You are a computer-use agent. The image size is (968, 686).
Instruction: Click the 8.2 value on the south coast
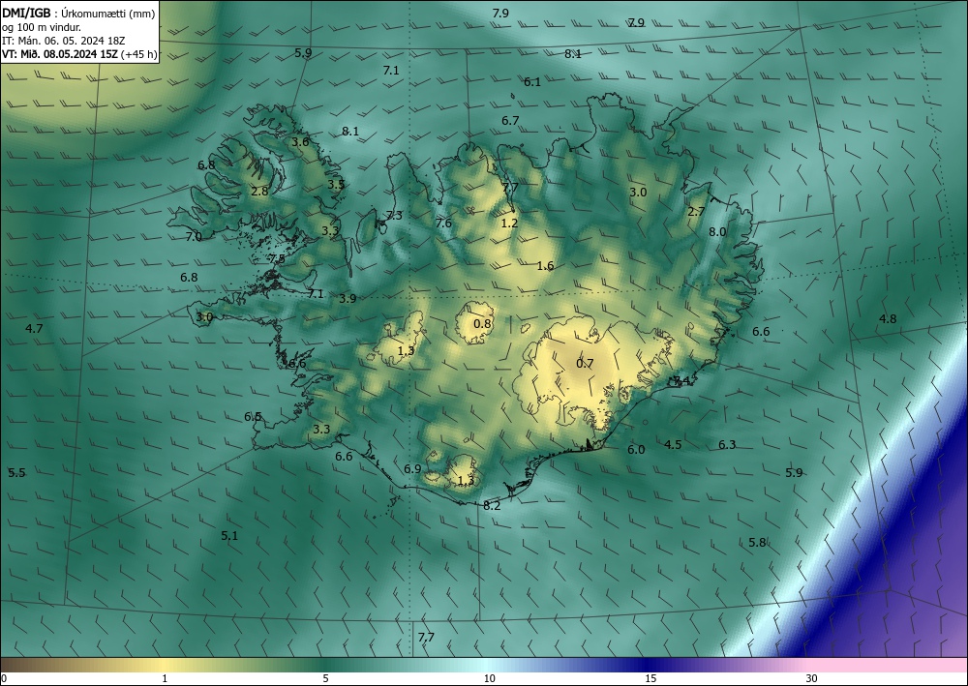point(492,506)
